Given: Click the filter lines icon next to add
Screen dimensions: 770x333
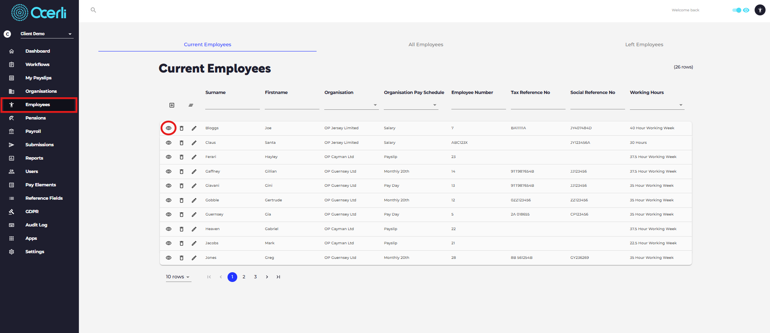Looking at the screenshot, I should (191, 105).
